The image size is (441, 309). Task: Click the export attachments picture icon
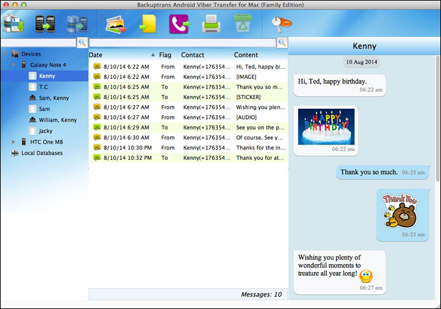click(116, 24)
